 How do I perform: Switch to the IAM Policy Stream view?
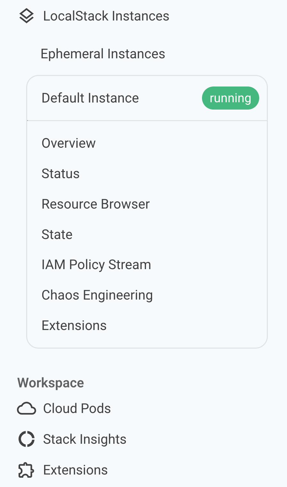(96, 265)
